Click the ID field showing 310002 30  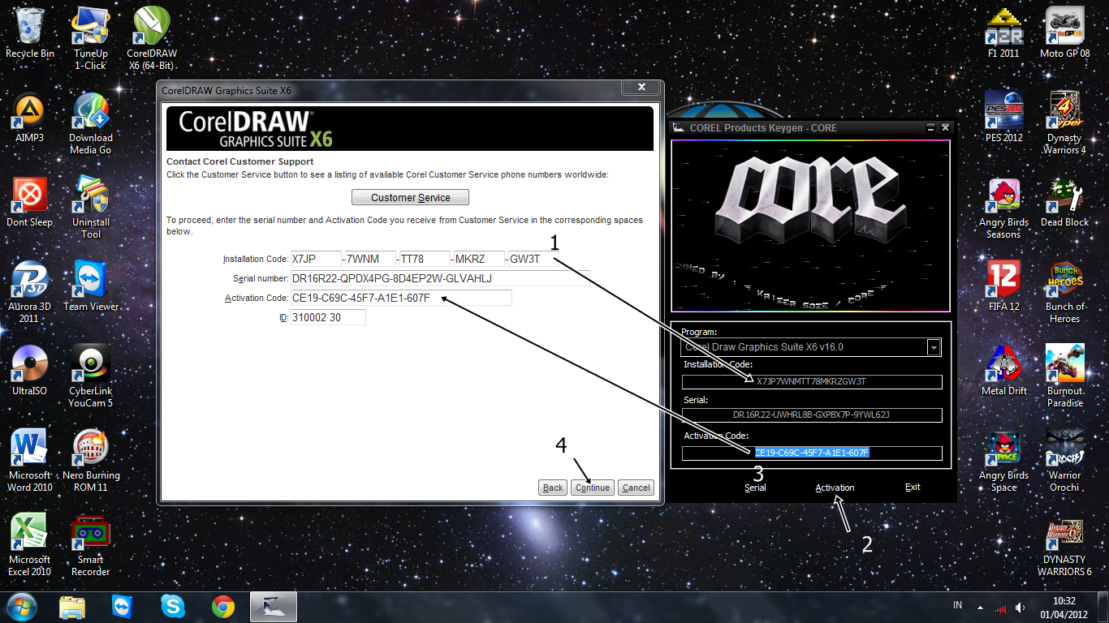click(x=328, y=317)
